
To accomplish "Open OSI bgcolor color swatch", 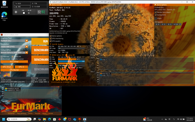I will click(180, 24).
